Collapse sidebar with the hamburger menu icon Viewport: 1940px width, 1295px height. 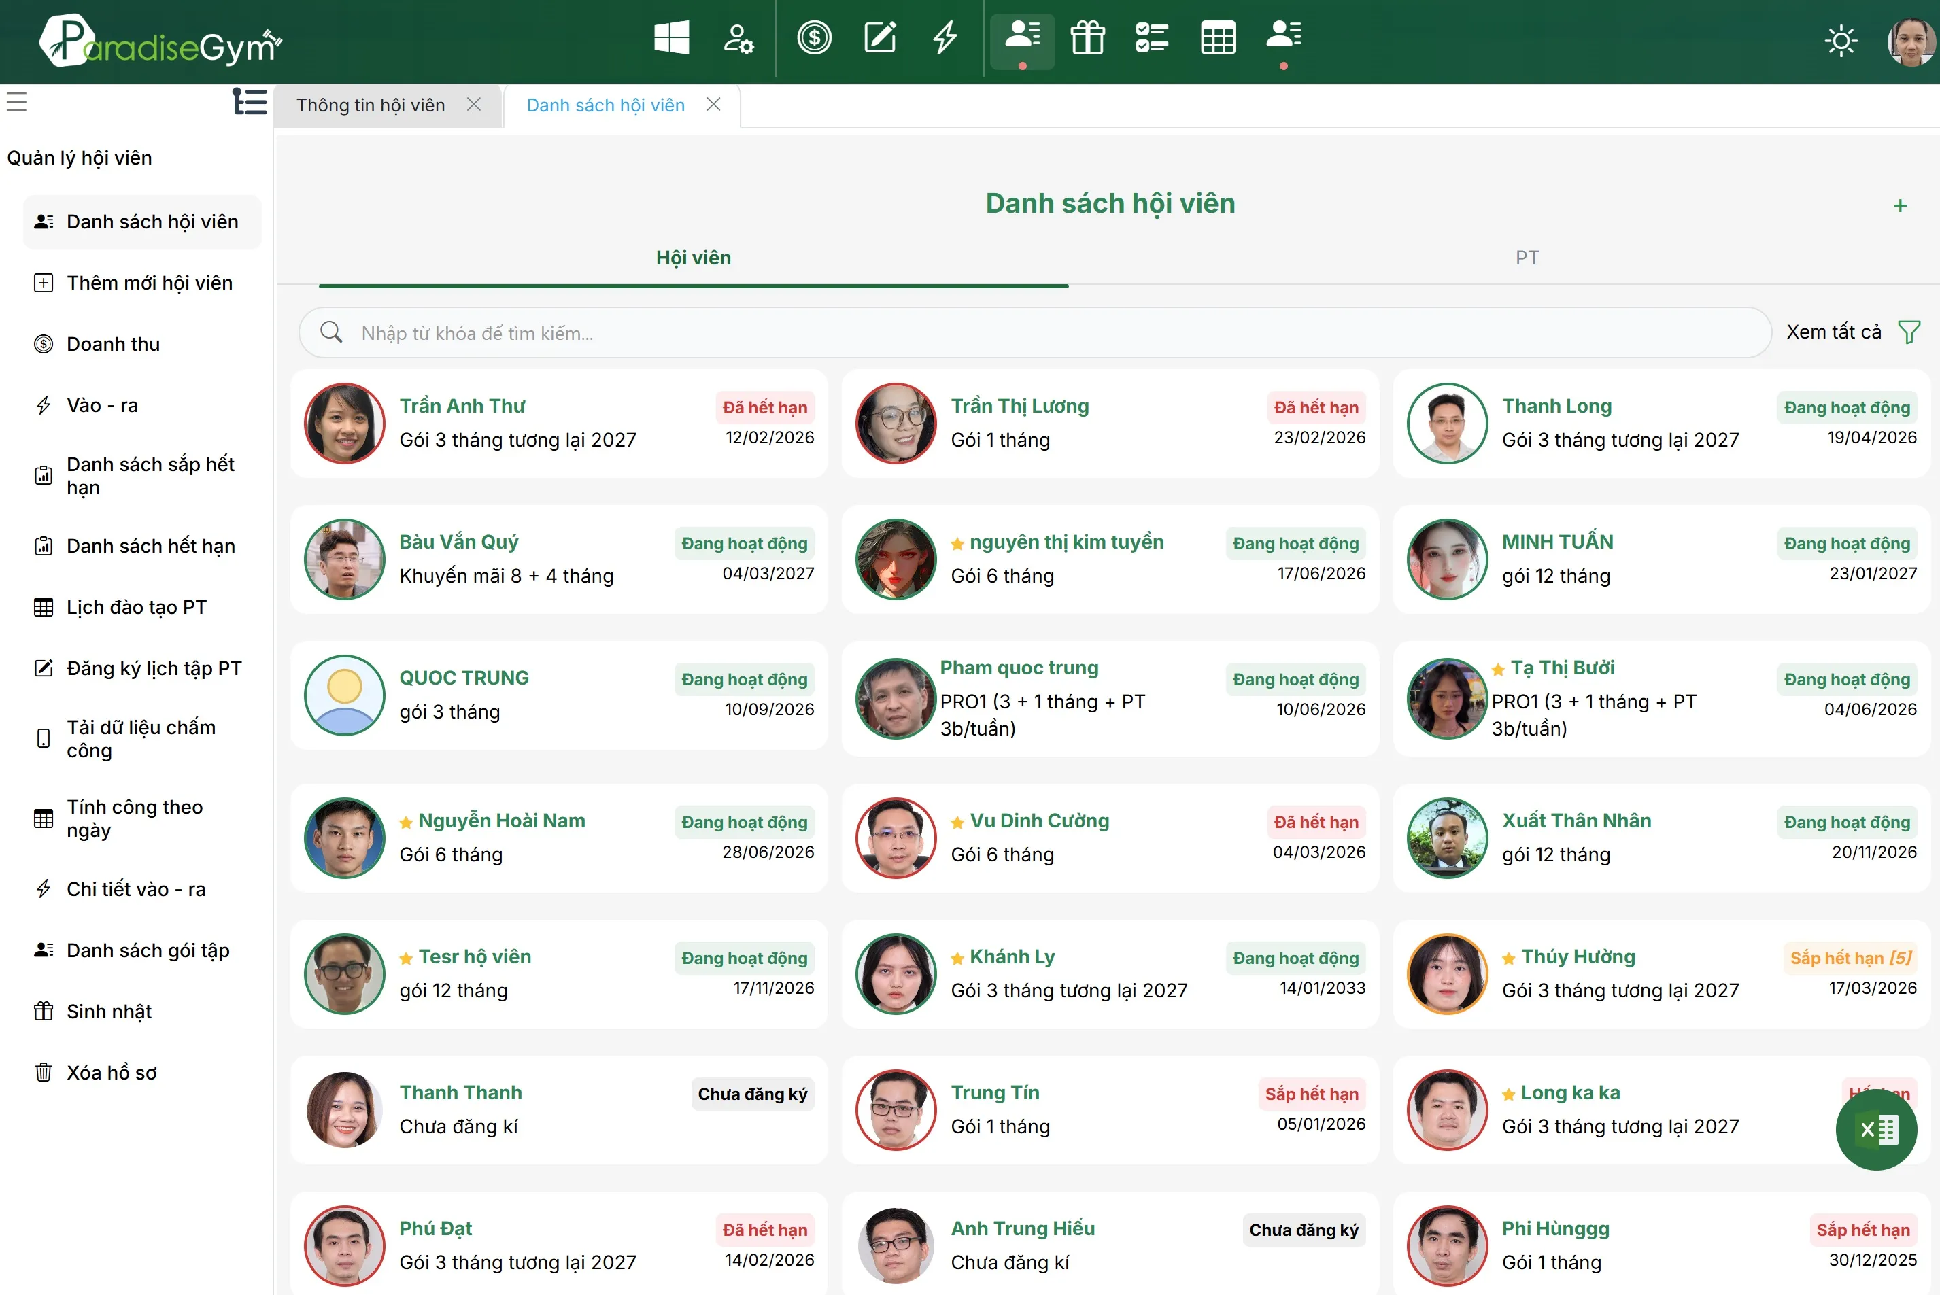(x=16, y=103)
